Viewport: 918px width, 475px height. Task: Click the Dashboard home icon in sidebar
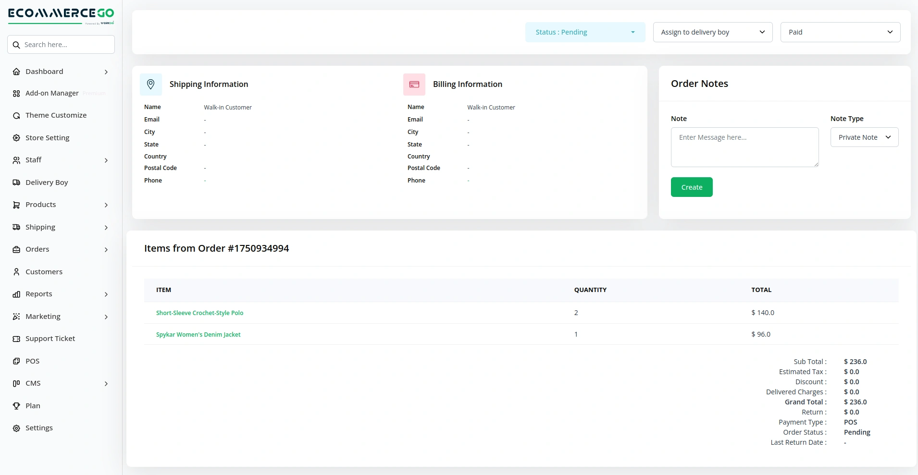click(x=16, y=72)
